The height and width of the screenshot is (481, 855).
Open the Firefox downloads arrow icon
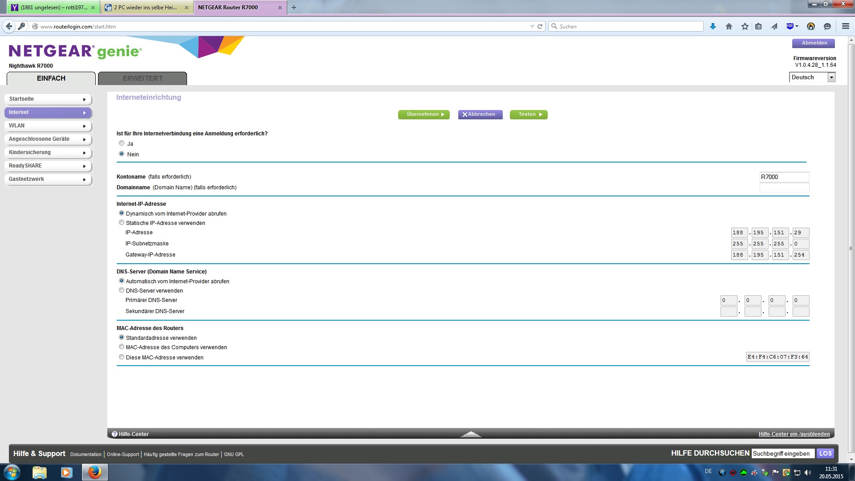point(712,26)
